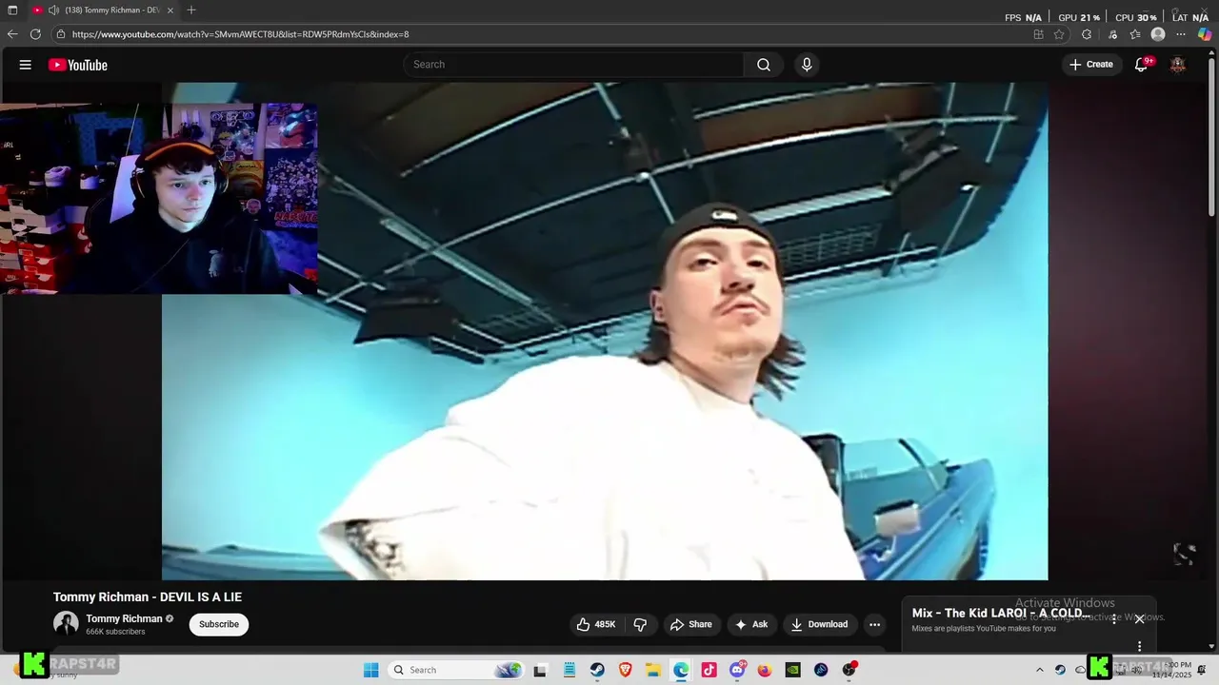Image resolution: width=1219 pixels, height=685 pixels.
Task: Click the browser address bar URL
Action: pyautogui.click(x=240, y=34)
